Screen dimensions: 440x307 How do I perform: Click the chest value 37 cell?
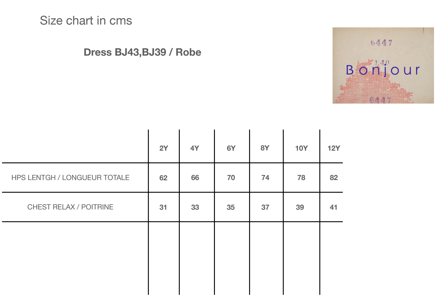[x=265, y=207]
